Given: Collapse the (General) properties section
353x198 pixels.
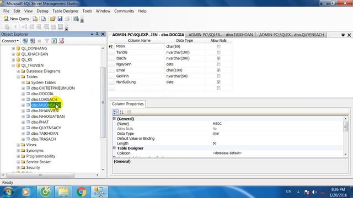Looking at the screenshot, I should click(114, 119).
